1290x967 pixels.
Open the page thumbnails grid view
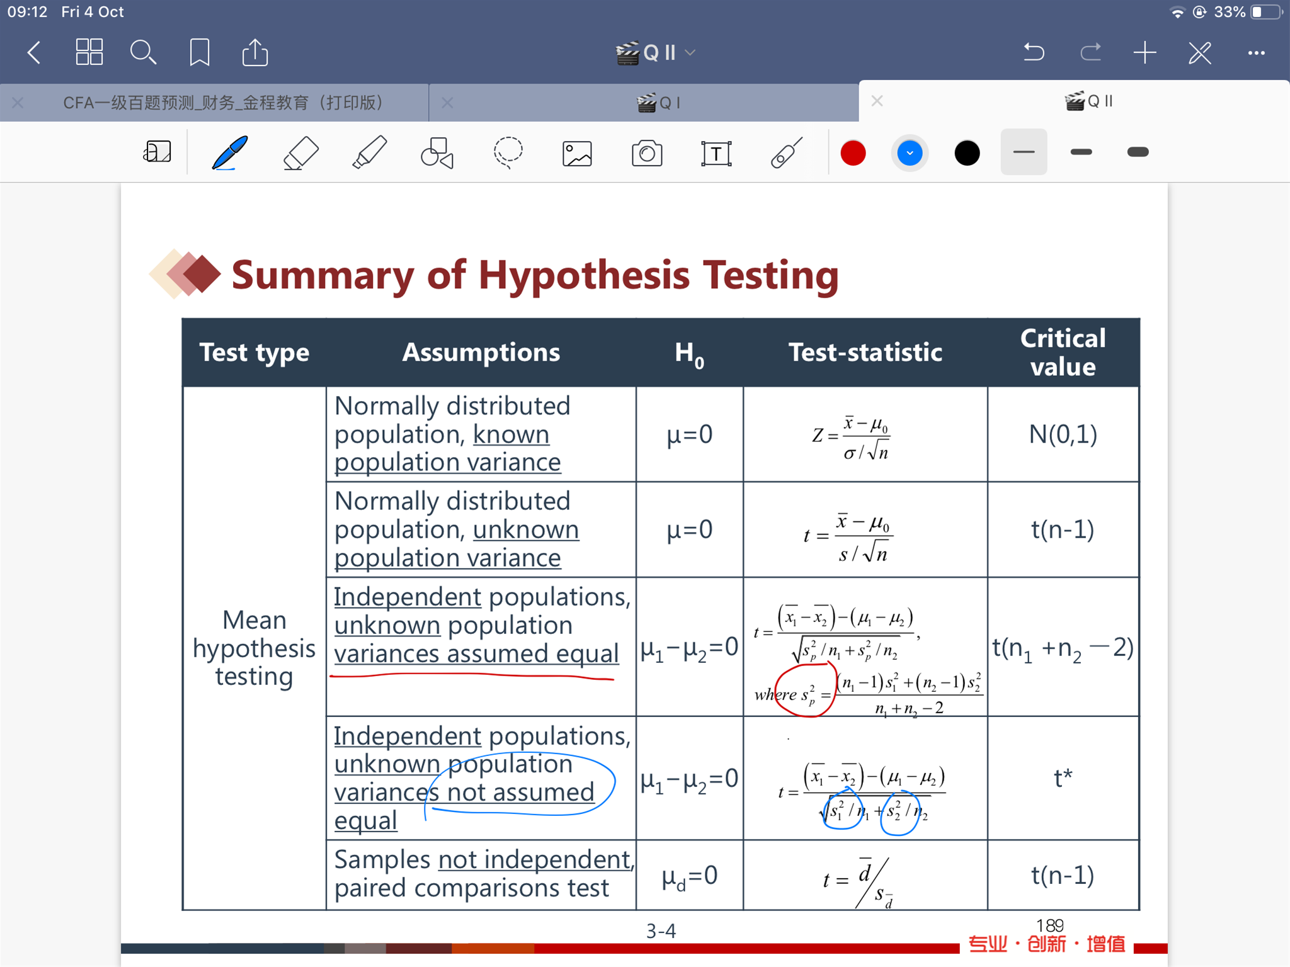coord(89,52)
